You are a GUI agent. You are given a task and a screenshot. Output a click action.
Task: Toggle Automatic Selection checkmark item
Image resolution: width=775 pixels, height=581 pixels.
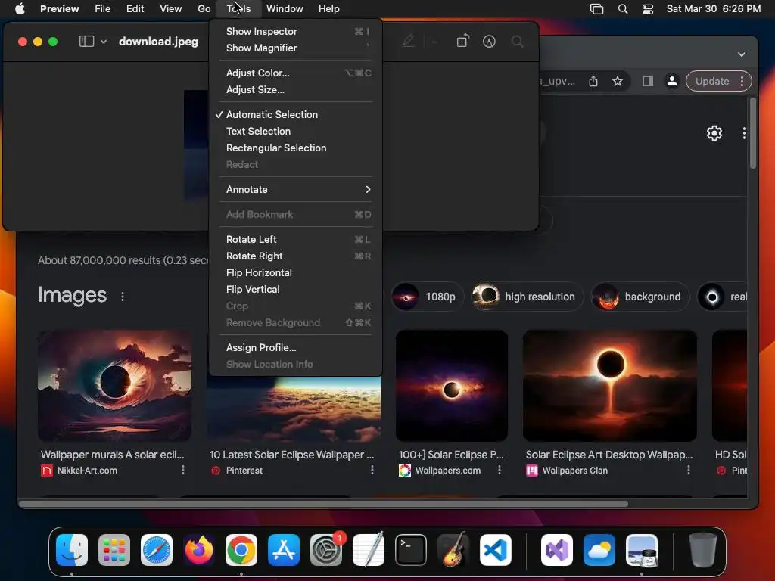pos(296,114)
